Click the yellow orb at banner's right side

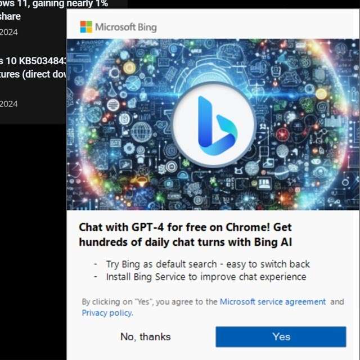(321, 94)
